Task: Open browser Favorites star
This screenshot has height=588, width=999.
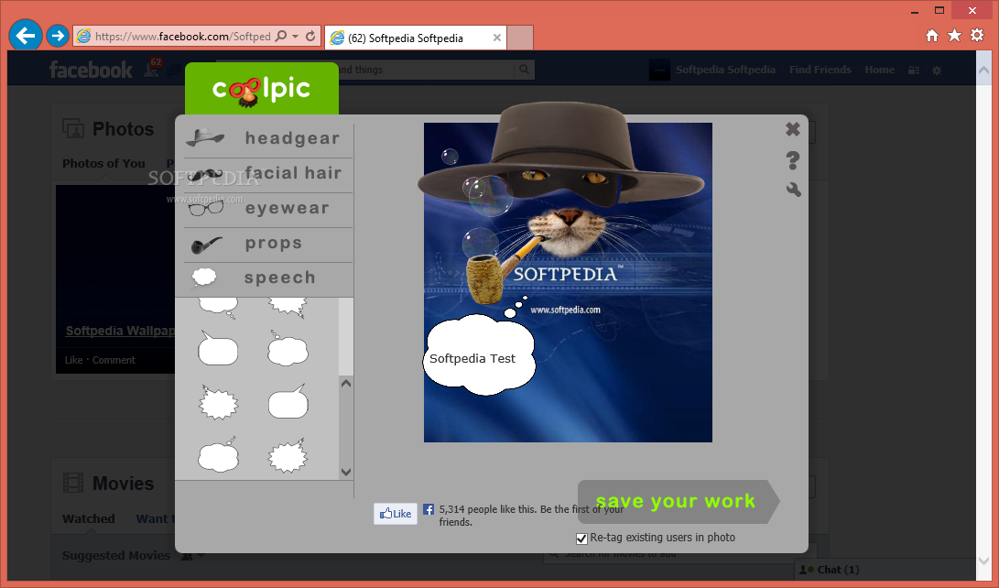Action: (954, 35)
